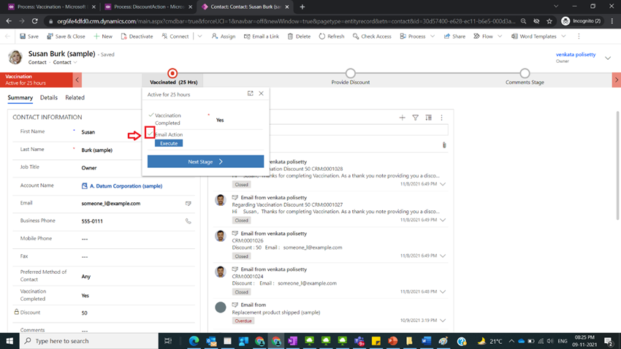Deactivate the contact record
Viewport: 621px width, 349px height.
(137, 37)
